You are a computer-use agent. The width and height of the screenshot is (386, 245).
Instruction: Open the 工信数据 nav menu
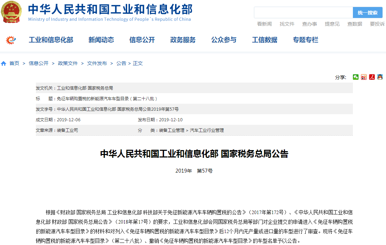(264, 40)
